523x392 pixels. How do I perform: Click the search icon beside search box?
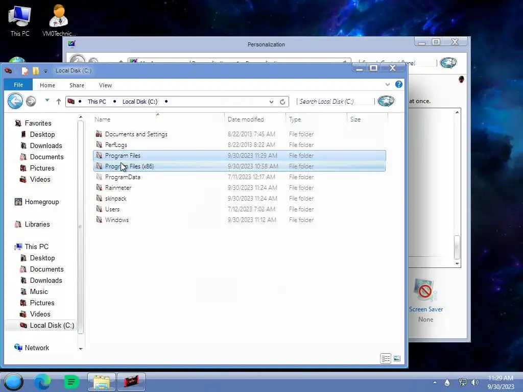386,101
